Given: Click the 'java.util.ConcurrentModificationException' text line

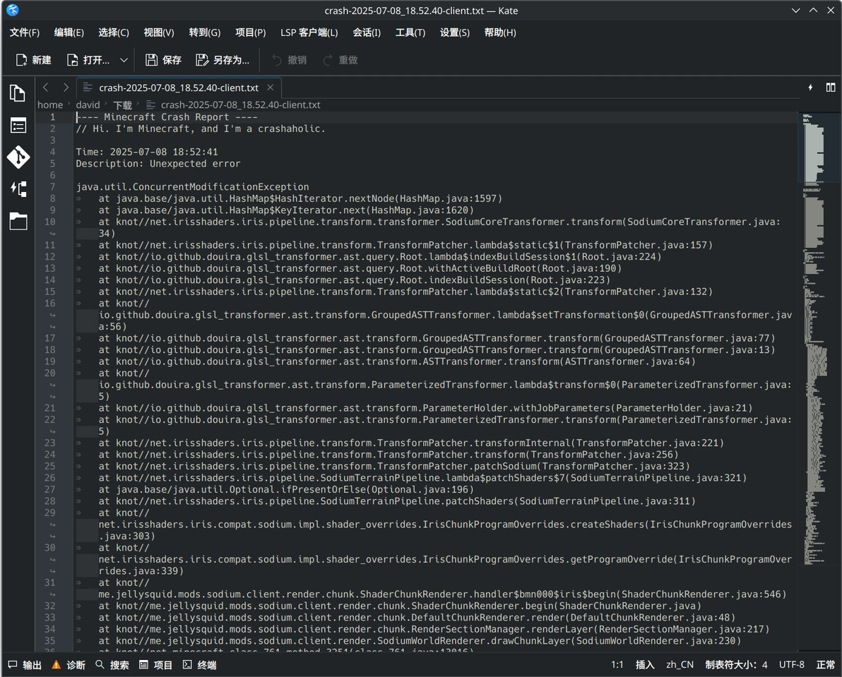Looking at the screenshot, I should click(192, 186).
